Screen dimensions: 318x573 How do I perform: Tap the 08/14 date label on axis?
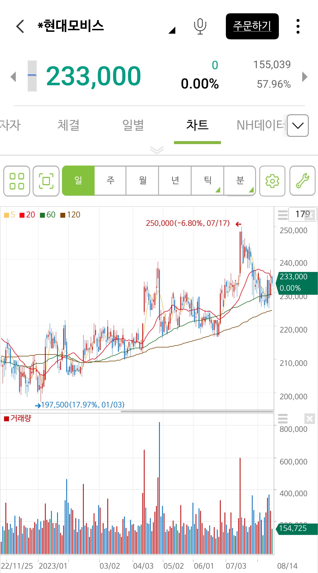(x=287, y=566)
